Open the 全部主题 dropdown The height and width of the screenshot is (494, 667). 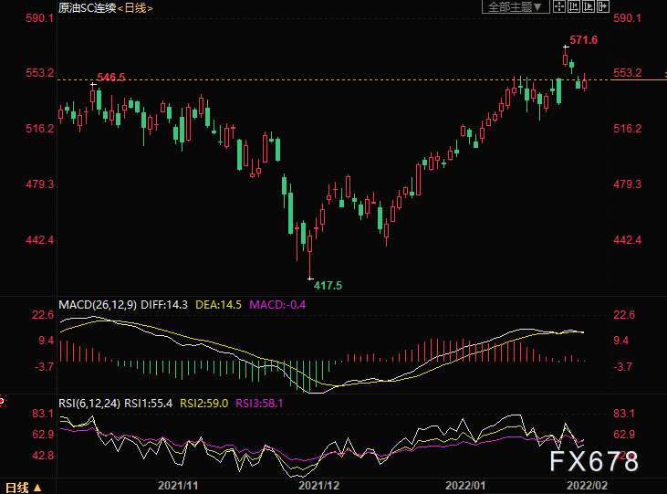[x=516, y=6]
